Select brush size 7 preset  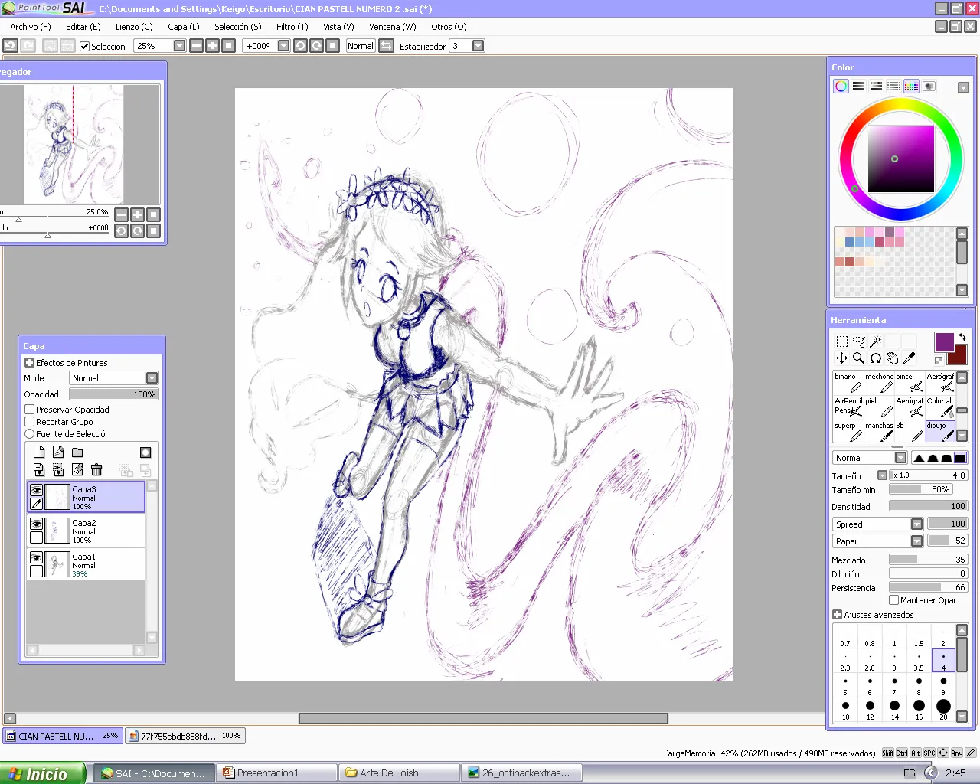(894, 684)
